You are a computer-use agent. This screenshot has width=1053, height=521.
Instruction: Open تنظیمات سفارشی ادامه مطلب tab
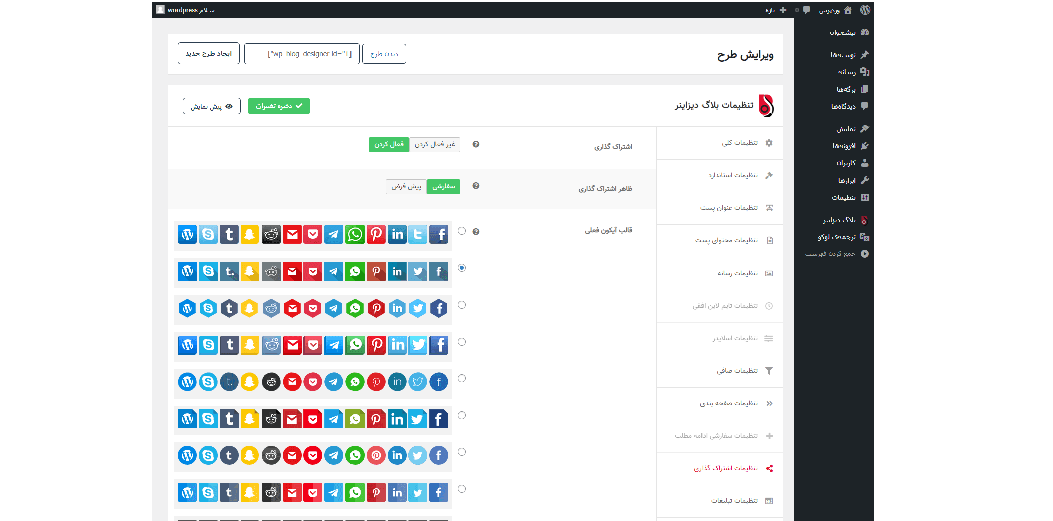coord(720,436)
